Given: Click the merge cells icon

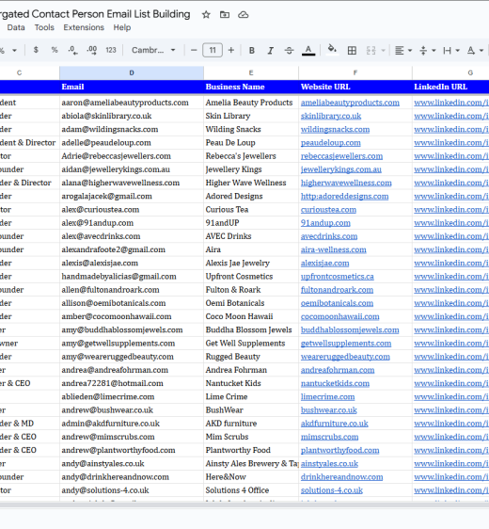Looking at the screenshot, I should (x=371, y=50).
